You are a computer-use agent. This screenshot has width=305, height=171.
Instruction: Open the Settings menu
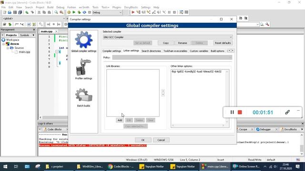point(146,8)
